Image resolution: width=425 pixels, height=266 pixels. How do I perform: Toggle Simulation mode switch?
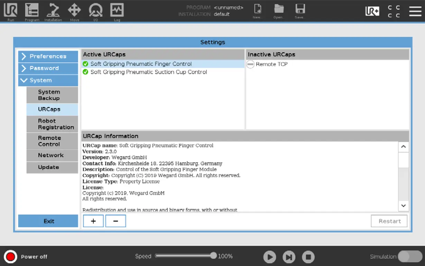click(410, 256)
